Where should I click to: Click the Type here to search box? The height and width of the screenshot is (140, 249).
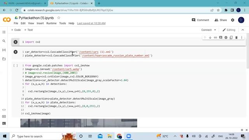pyautogui.click(x=43, y=136)
